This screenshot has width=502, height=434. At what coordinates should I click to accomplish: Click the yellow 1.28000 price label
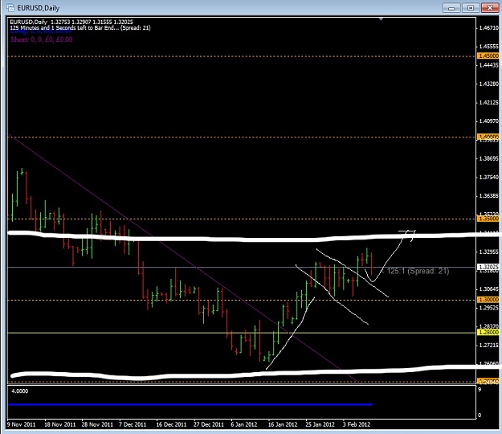488,332
